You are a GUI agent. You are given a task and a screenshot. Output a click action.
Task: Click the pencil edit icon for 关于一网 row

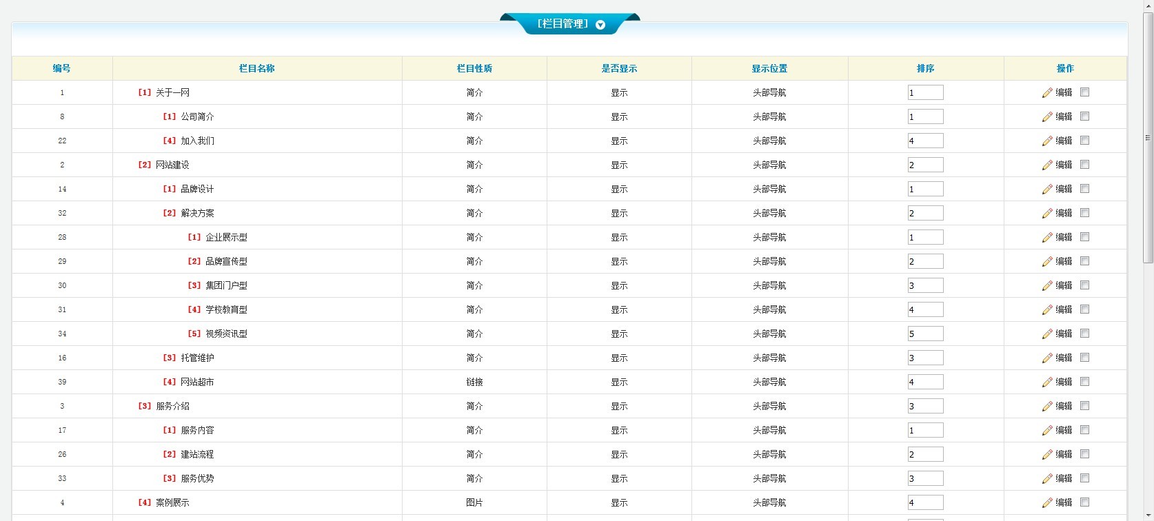point(1047,93)
